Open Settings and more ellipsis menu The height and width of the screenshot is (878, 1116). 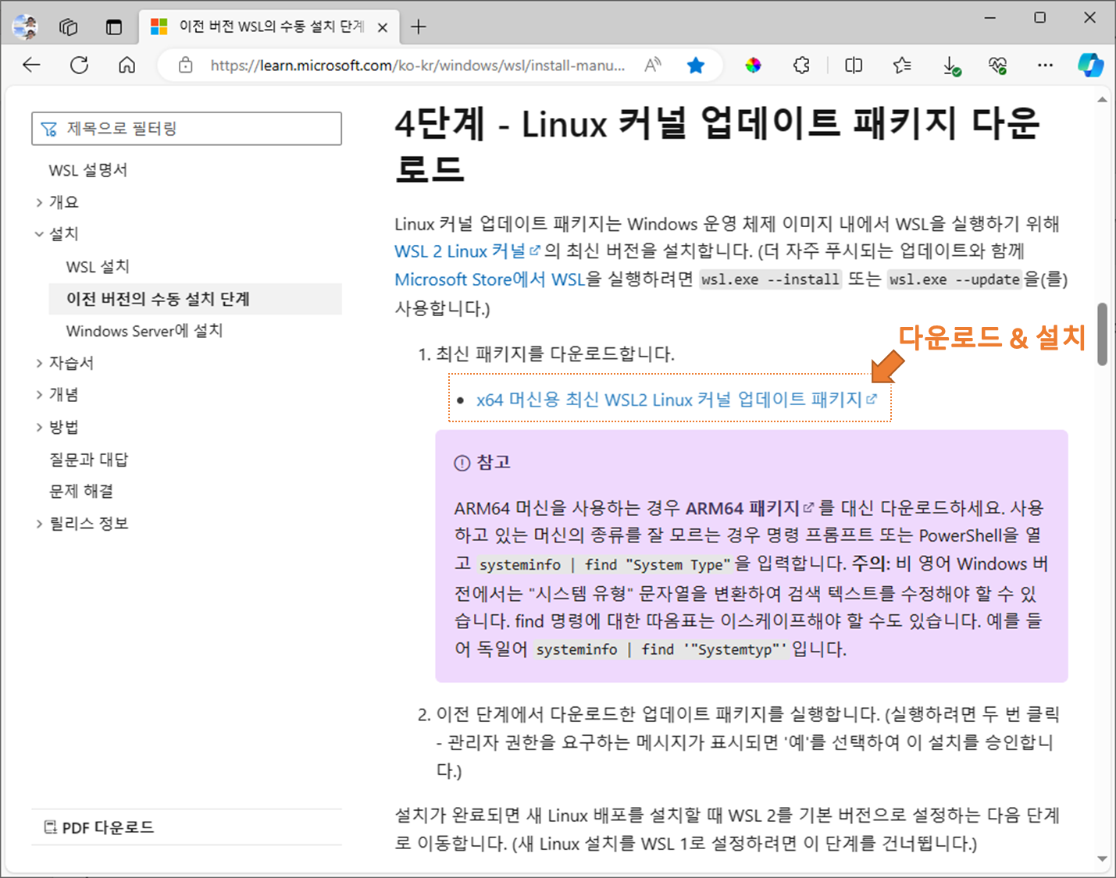tap(1045, 66)
